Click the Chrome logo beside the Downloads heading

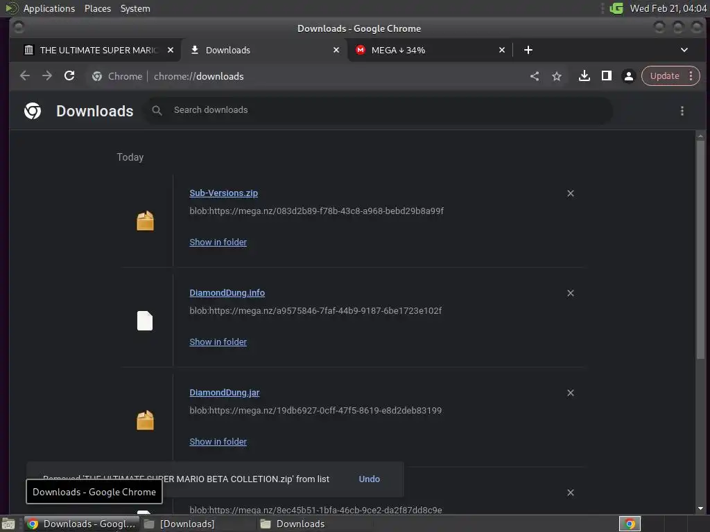pos(33,111)
